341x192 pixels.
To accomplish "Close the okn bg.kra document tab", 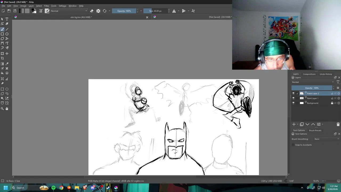I will pos(147,17).
